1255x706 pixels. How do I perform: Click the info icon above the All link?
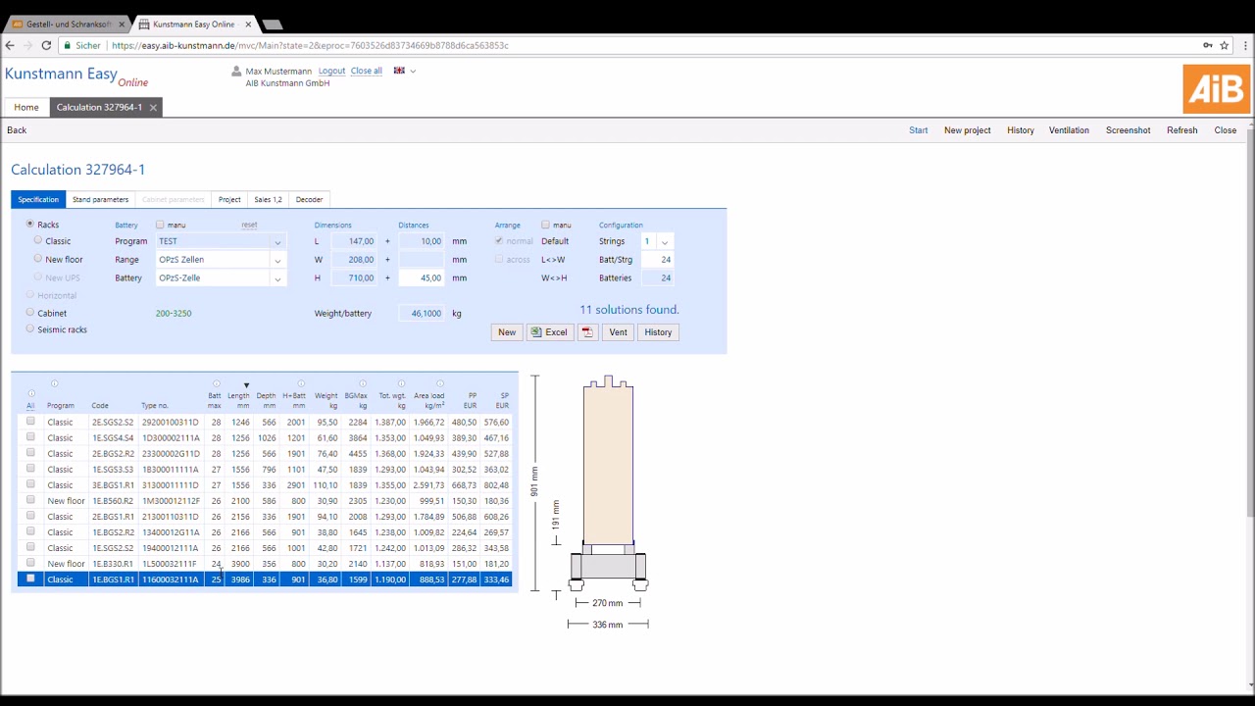point(31,394)
